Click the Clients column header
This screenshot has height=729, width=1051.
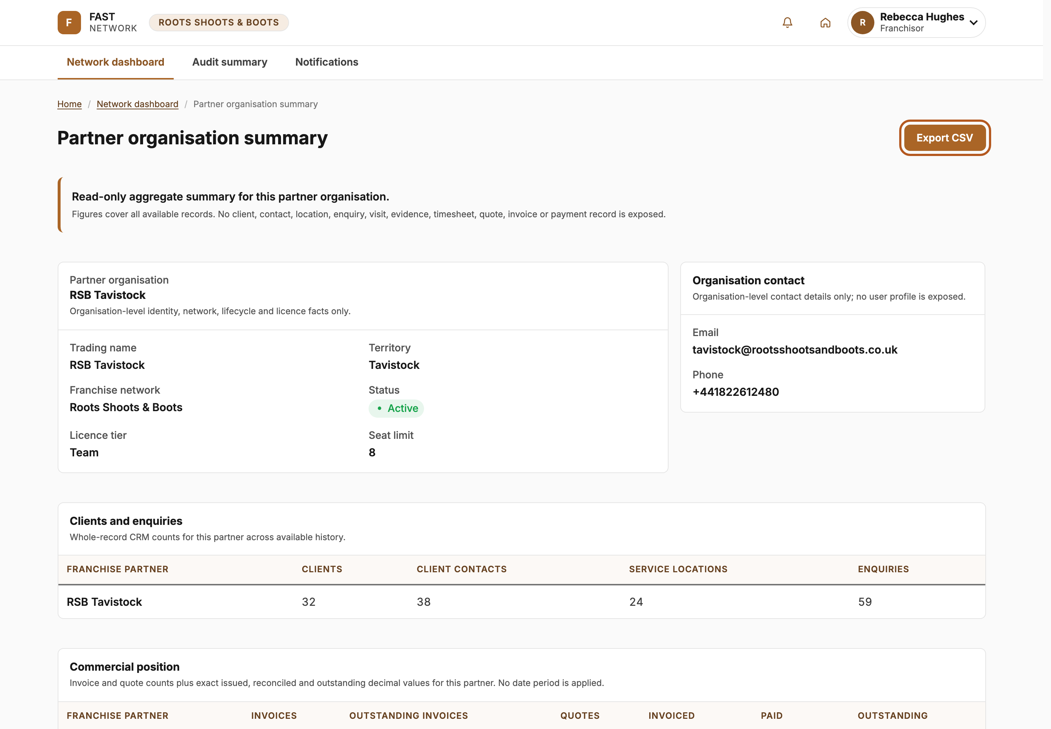coord(322,569)
